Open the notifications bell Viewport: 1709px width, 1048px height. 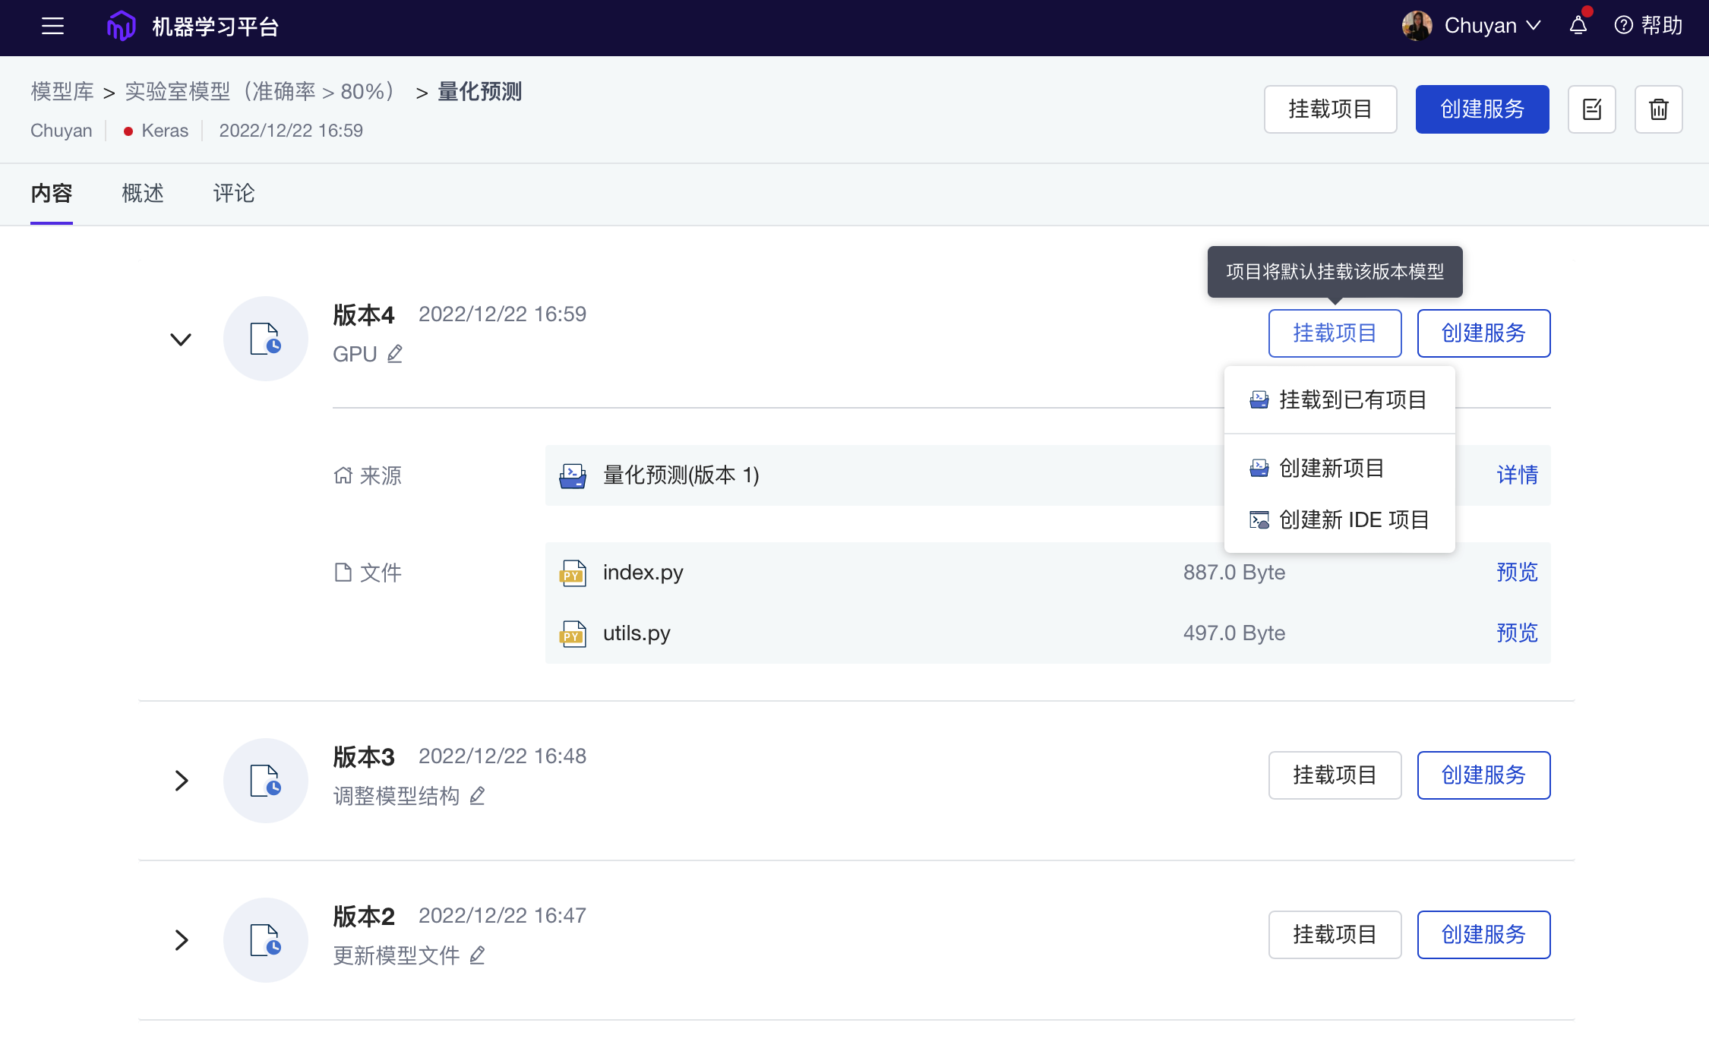tap(1578, 25)
